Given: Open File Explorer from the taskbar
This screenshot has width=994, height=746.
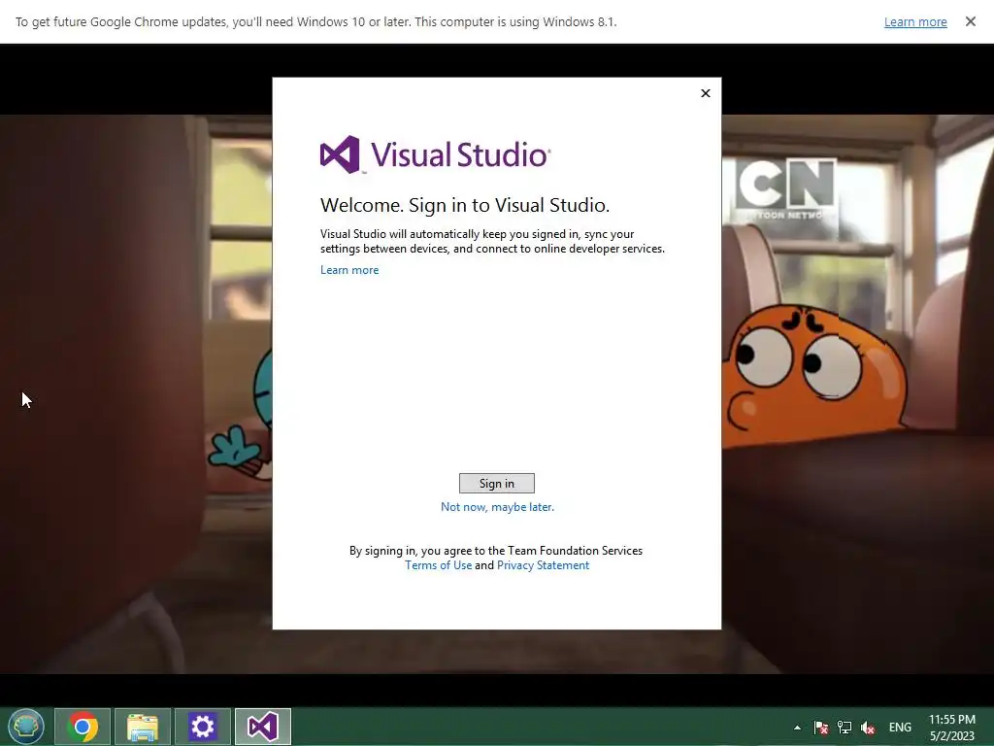Looking at the screenshot, I should 143,727.
